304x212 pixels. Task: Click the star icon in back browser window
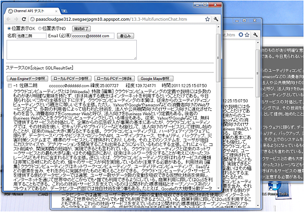coord(247,35)
